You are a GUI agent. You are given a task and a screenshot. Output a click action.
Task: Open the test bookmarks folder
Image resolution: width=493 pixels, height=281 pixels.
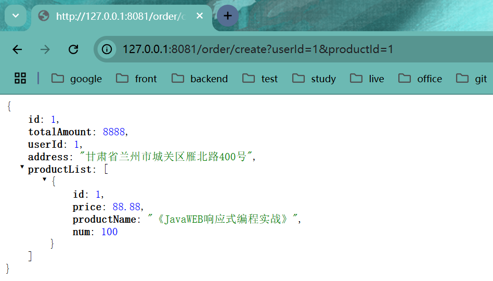click(260, 79)
